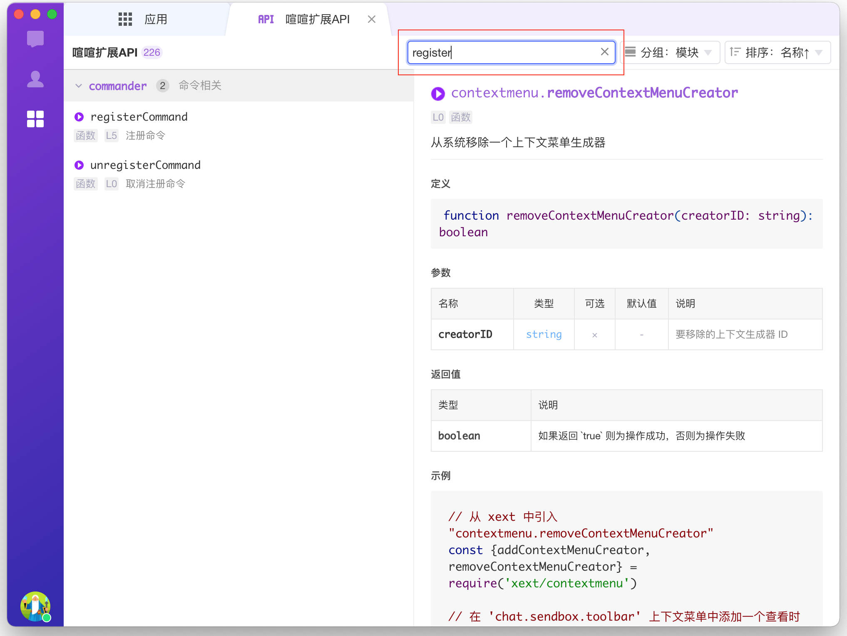Screen dimensions: 847x636
Task: Open the registerCommand API entry
Action: (139, 117)
